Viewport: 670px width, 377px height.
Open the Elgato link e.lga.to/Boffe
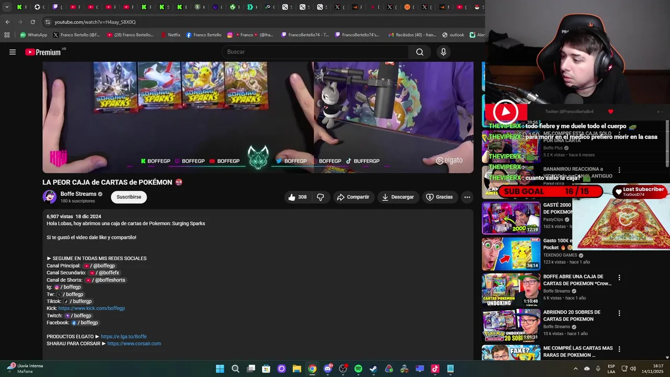(x=124, y=337)
